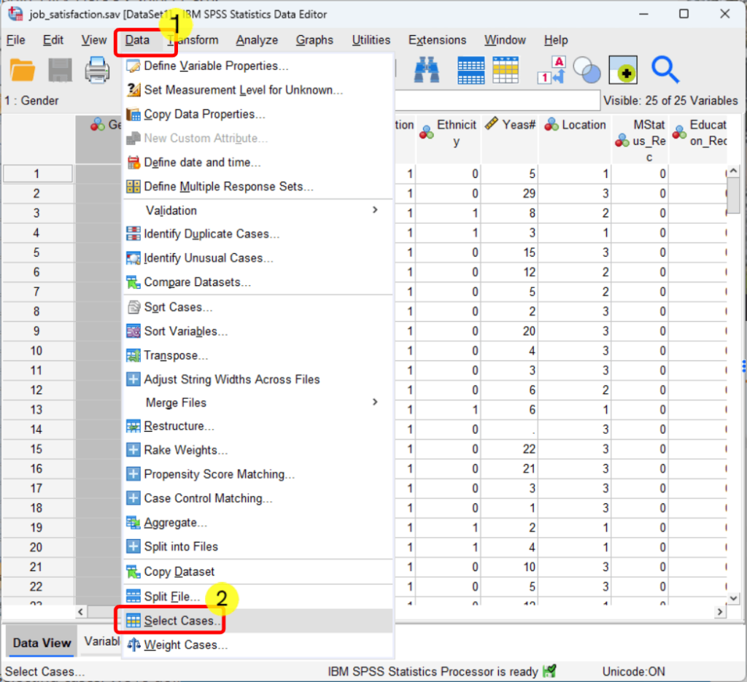Screen dimensions: 747x682
Task: Click the Go to Case grid icon
Action: click(x=471, y=69)
